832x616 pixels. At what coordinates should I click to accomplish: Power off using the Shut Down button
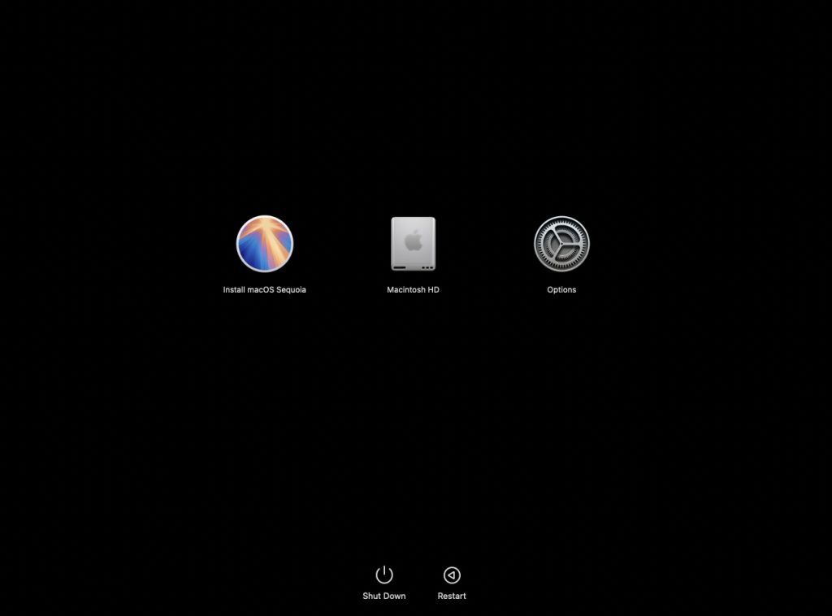coord(384,575)
